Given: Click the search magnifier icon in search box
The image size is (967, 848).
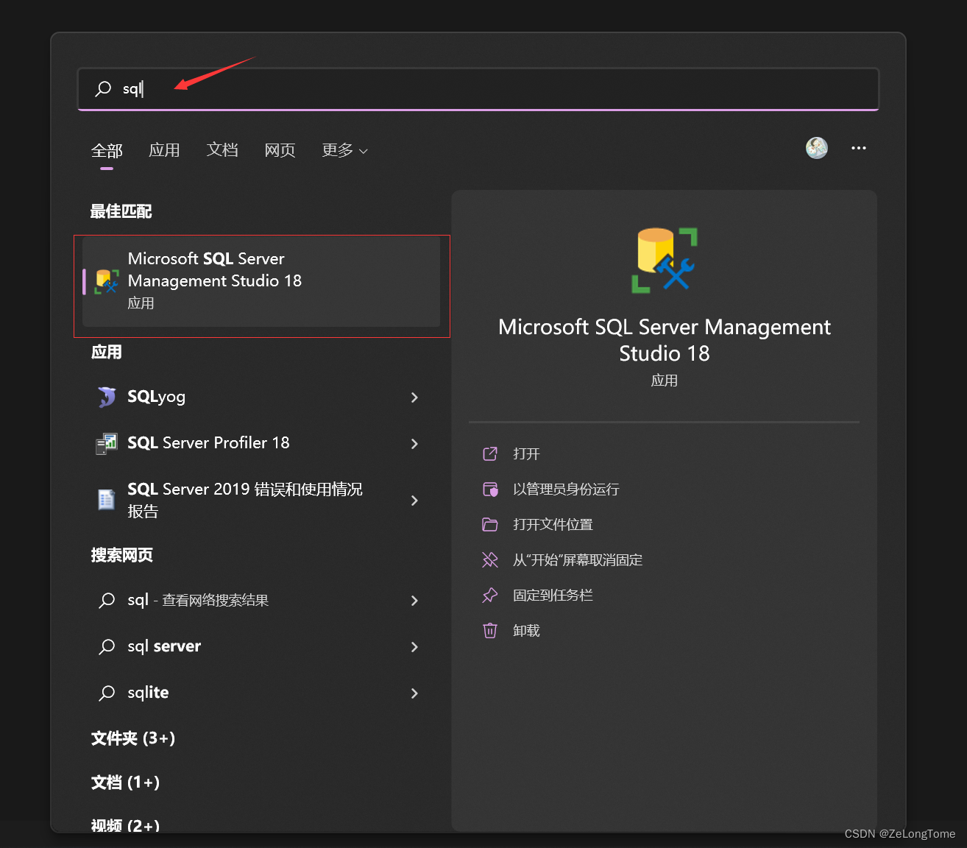Looking at the screenshot, I should click(x=103, y=89).
